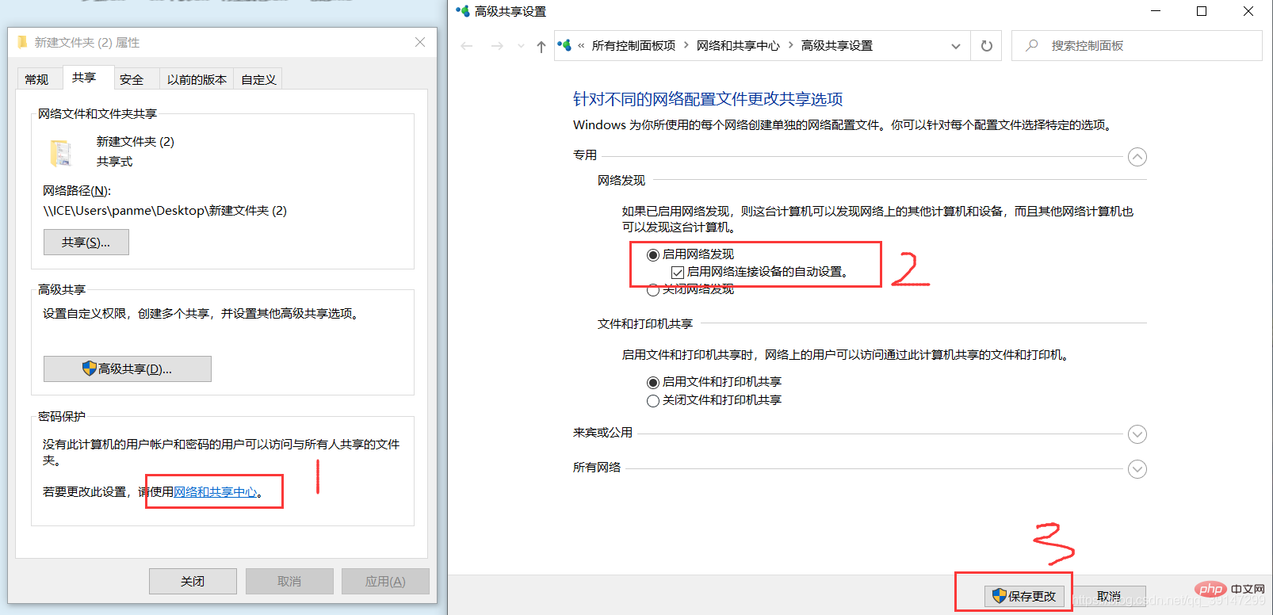Screen dimensions: 1273x615
Task: Click 高级共享设置 breadcrumb
Action: [x=837, y=46]
